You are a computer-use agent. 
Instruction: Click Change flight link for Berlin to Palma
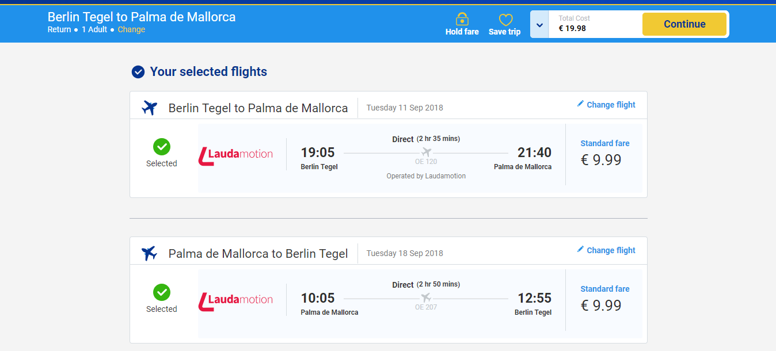click(x=611, y=105)
